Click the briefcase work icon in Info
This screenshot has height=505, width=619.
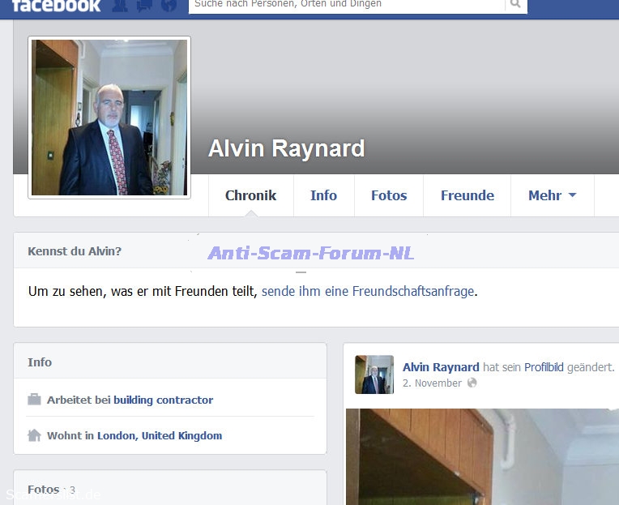click(34, 400)
